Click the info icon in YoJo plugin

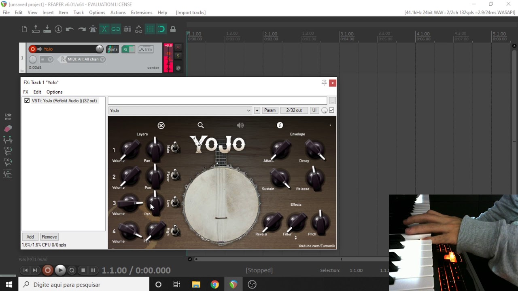pos(280,125)
